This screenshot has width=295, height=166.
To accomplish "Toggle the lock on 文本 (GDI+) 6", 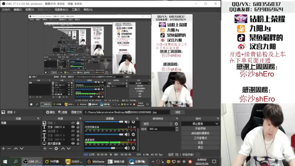I will tap(78, 127).
